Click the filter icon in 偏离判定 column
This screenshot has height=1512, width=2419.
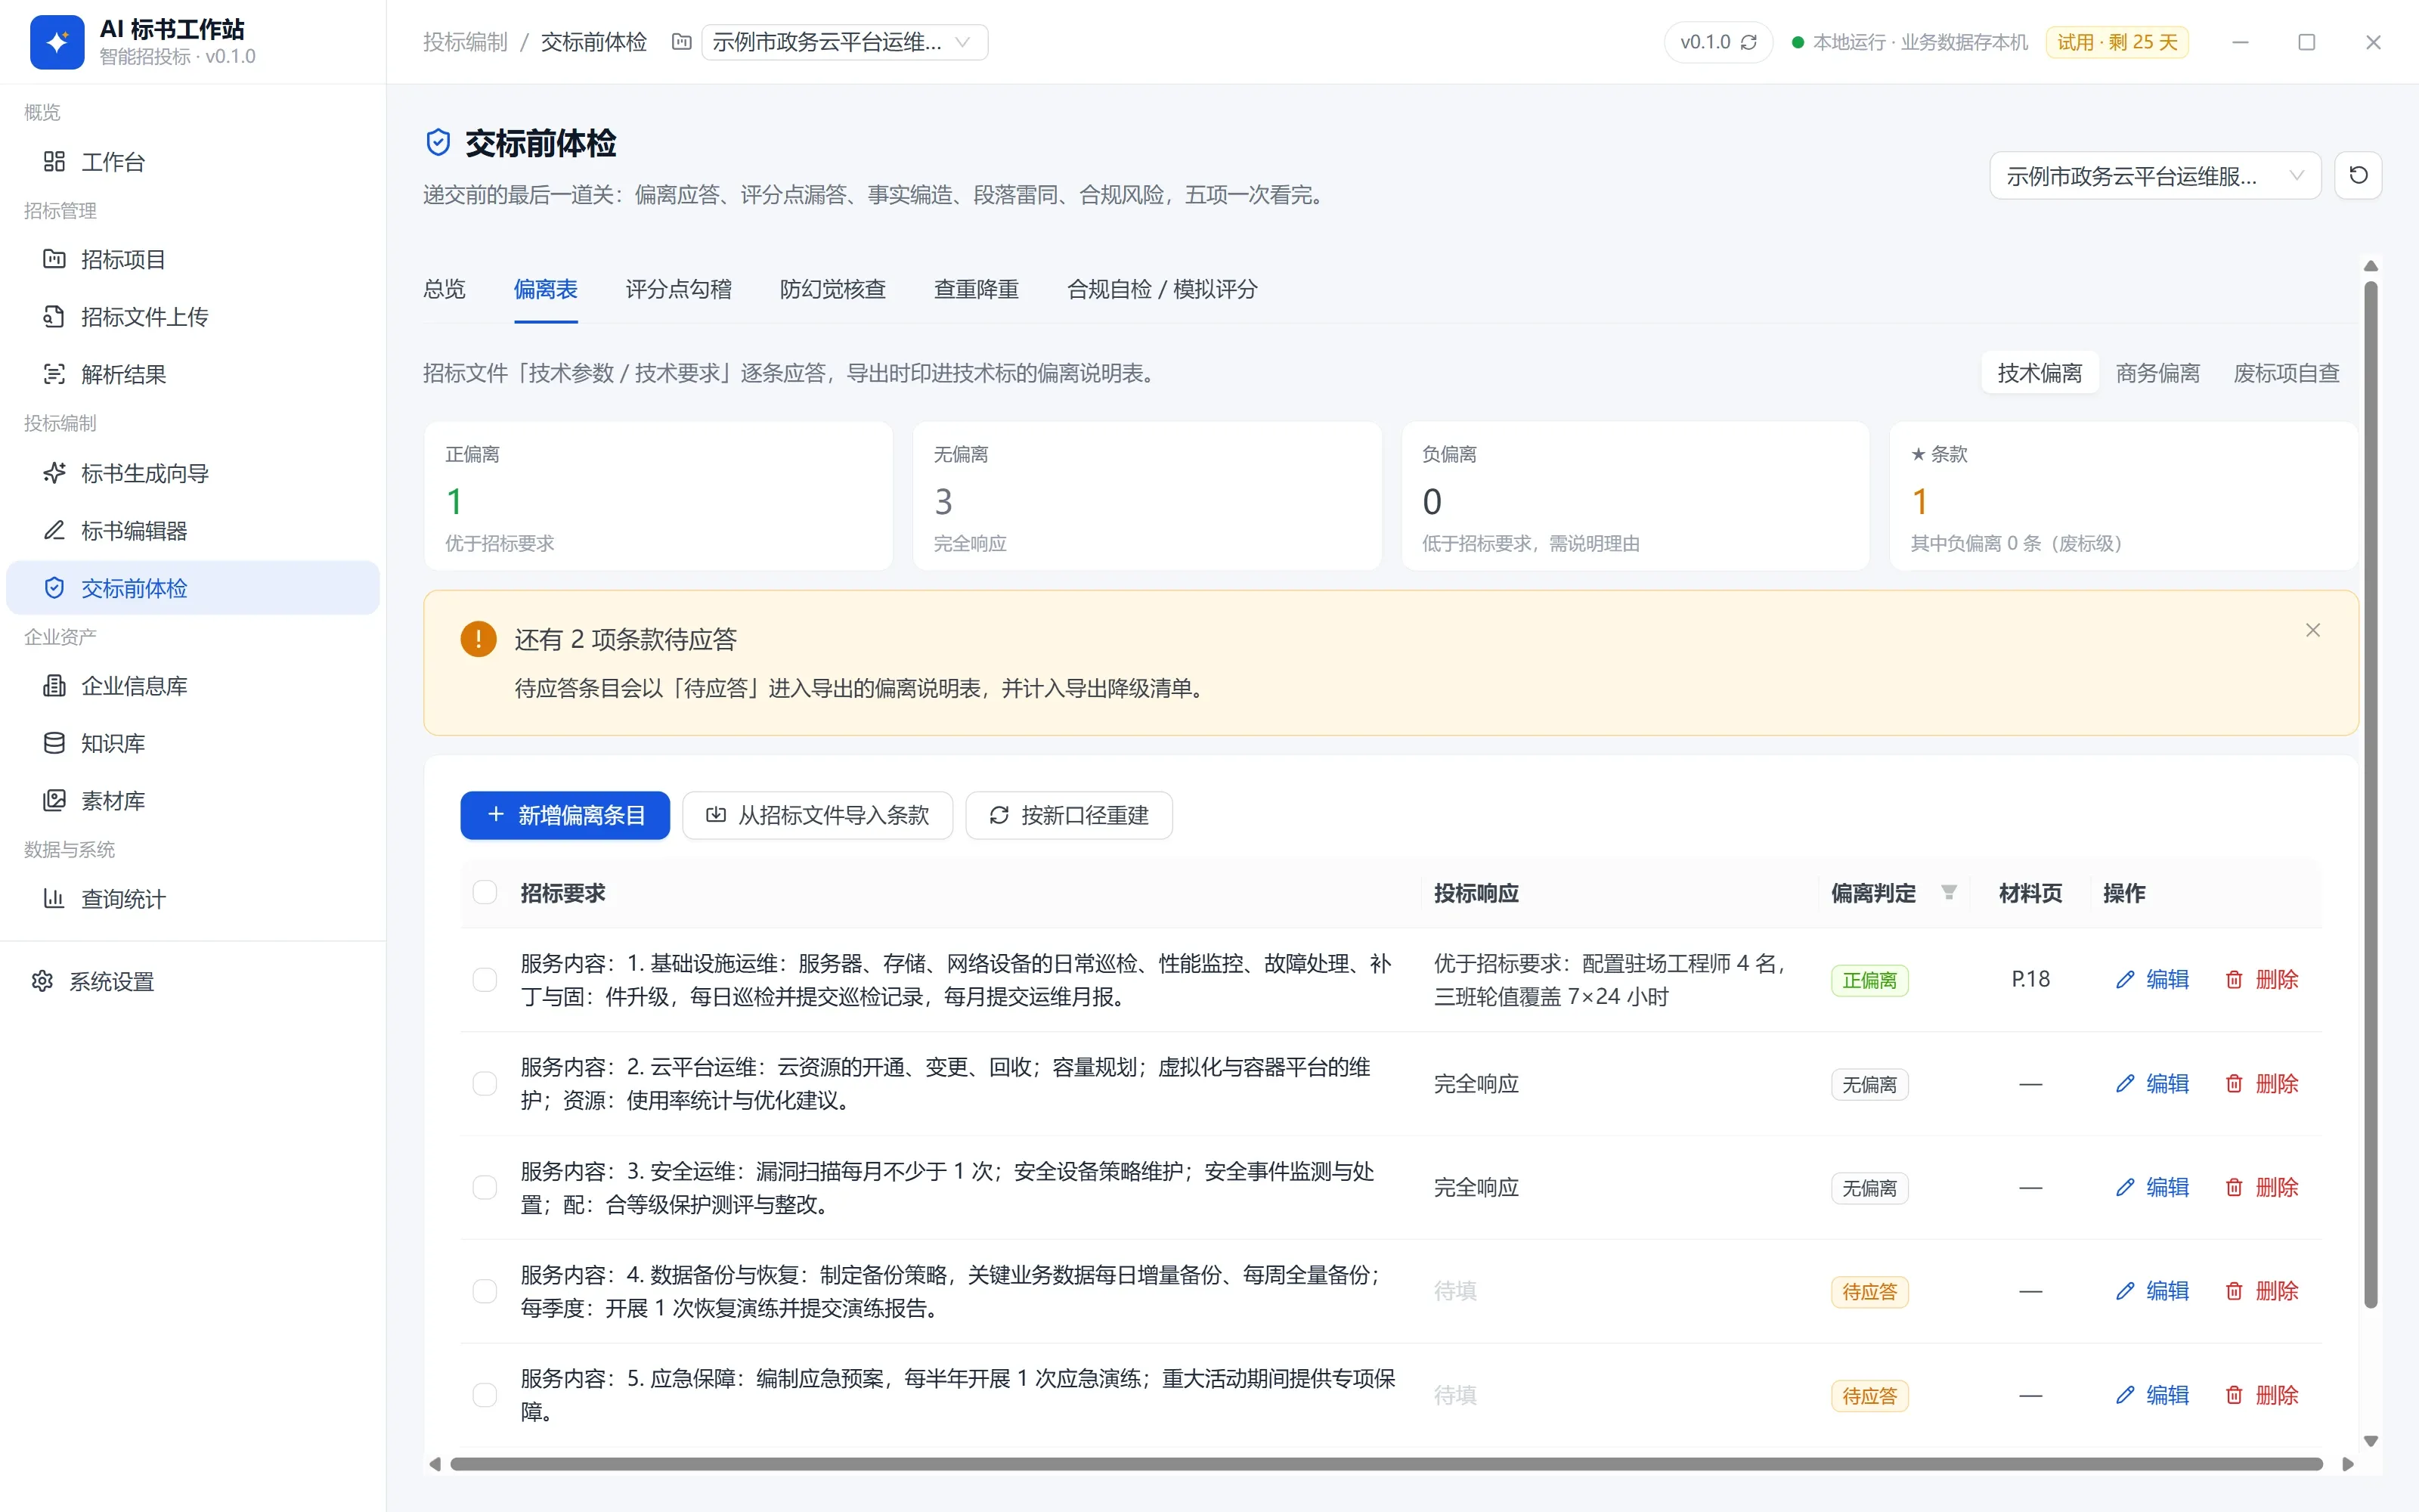point(1948,892)
